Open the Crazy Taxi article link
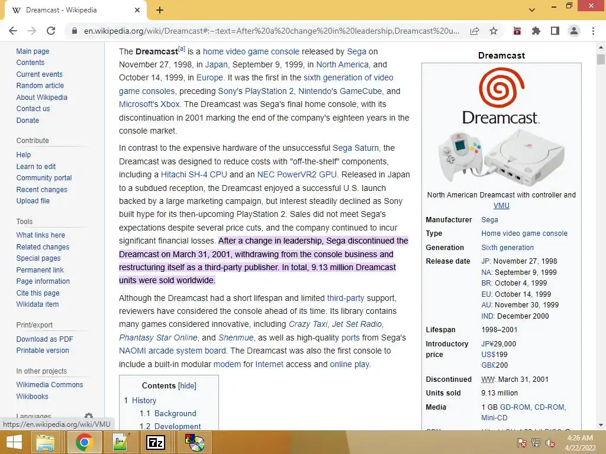Image resolution: width=606 pixels, height=454 pixels. (x=308, y=325)
